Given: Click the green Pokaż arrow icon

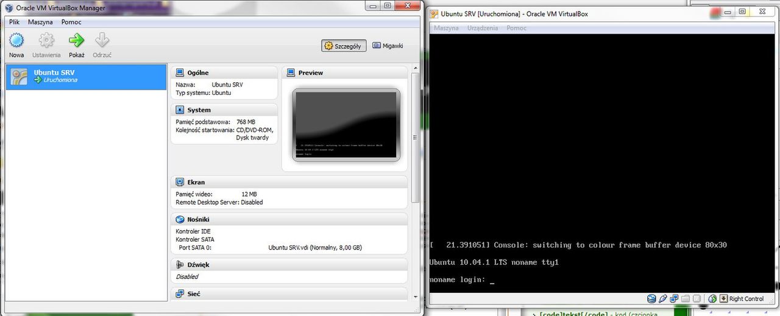Looking at the screenshot, I should (x=76, y=41).
